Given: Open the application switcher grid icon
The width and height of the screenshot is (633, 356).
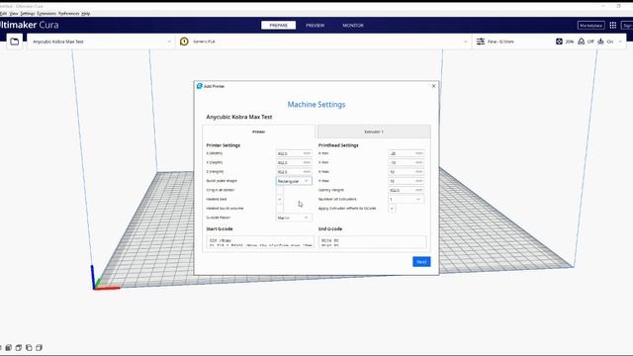Looking at the screenshot, I should tap(613, 25).
